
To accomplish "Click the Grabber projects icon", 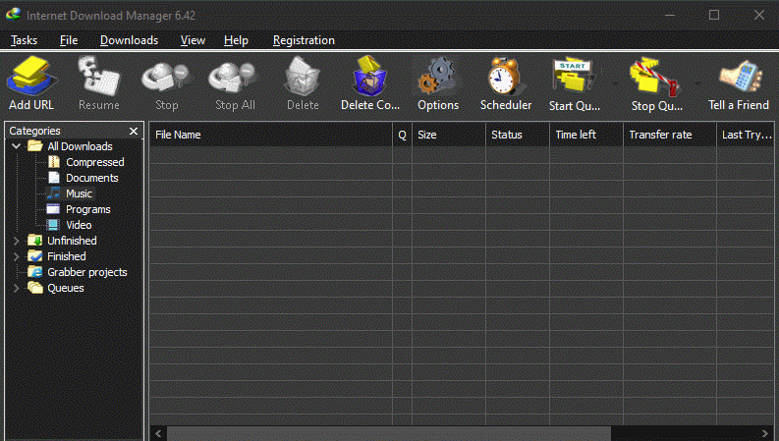I will [34, 272].
